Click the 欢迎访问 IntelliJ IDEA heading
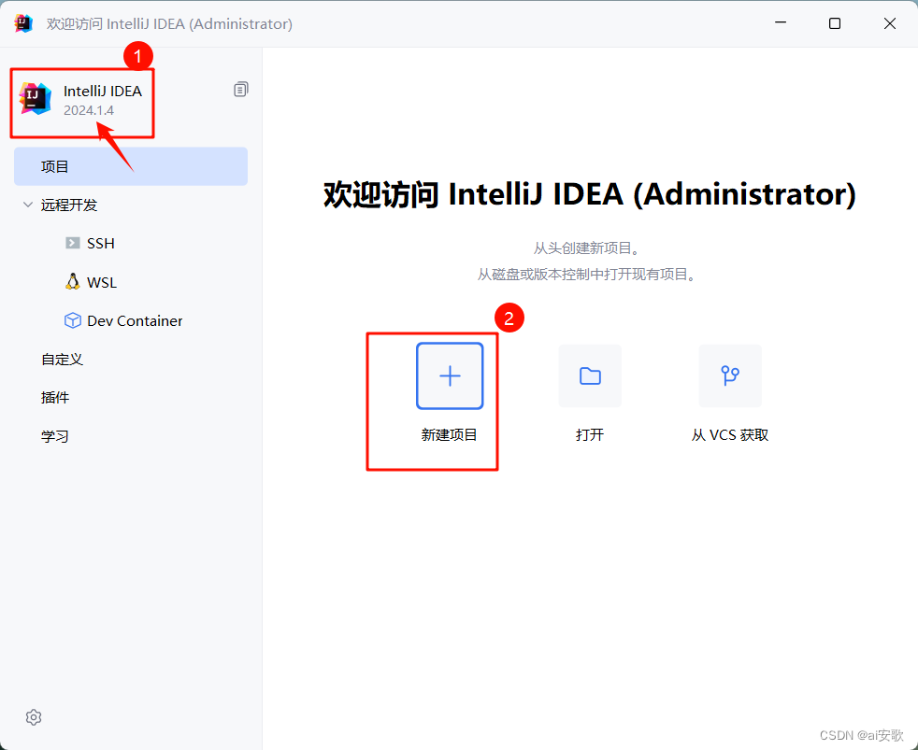The height and width of the screenshot is (750, 918). coord(590,194)
